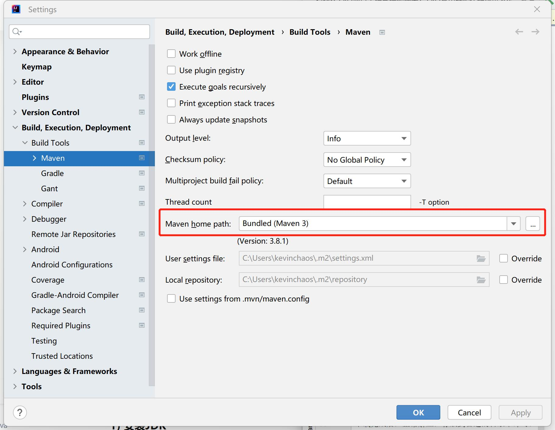Click the settings search input field

point(79,32)
